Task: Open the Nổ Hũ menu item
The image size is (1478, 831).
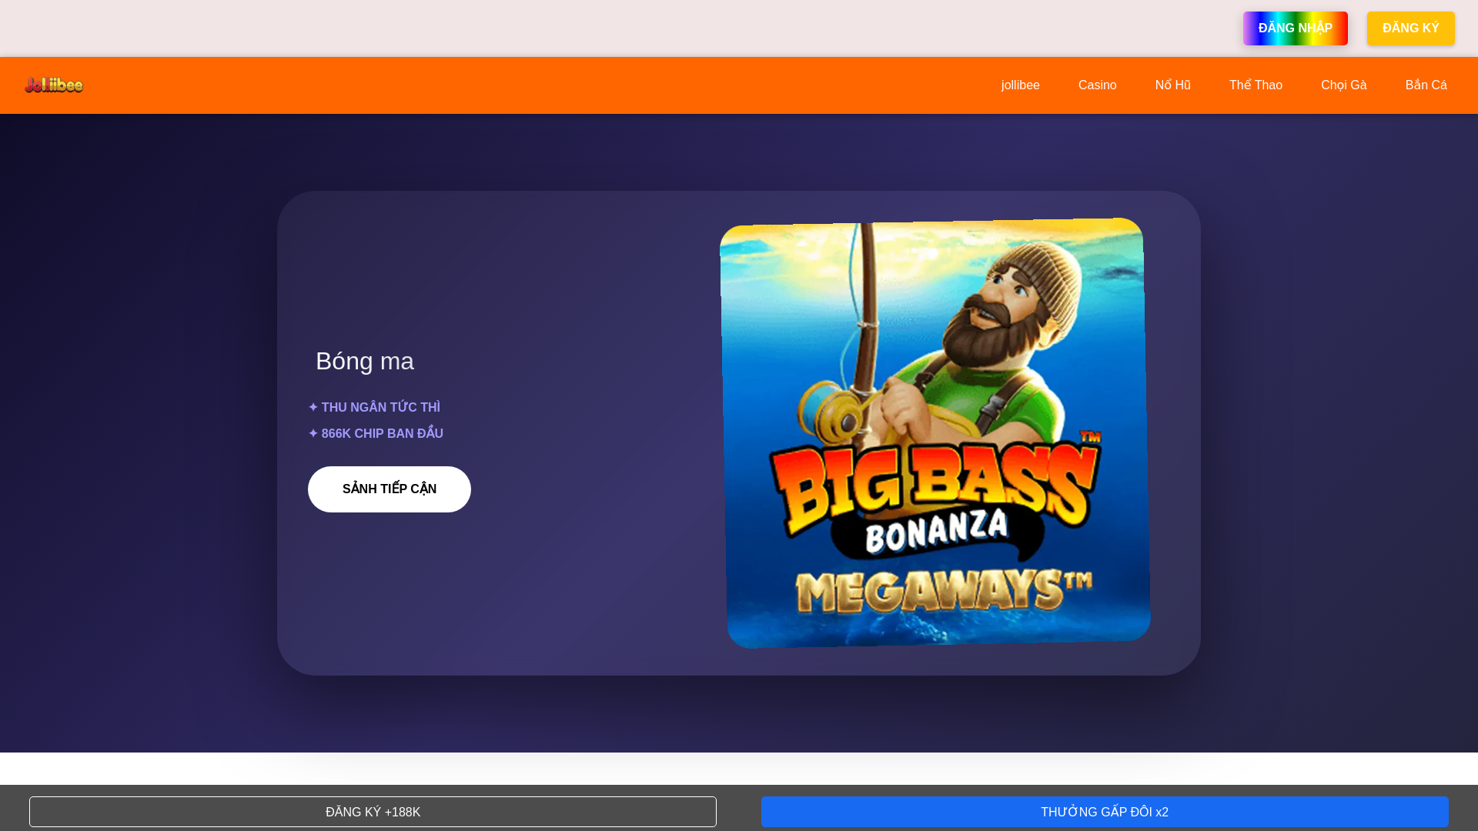Action: click(1172, 85)
